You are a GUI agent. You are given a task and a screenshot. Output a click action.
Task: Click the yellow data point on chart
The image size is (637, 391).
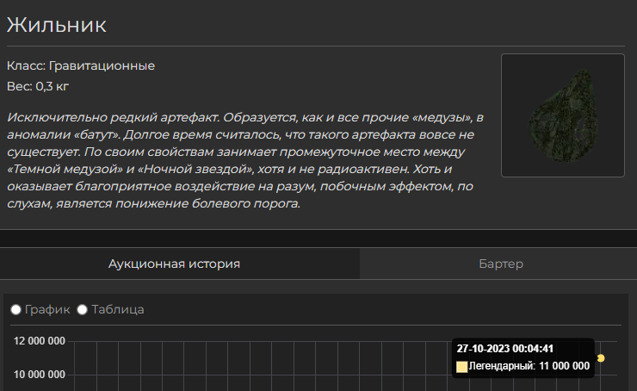[601, 358]
